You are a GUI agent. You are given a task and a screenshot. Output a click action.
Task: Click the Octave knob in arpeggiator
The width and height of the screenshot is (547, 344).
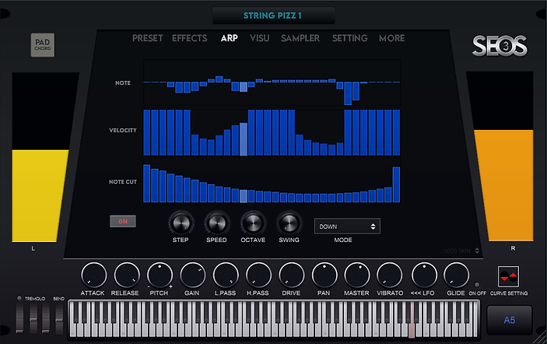253,223
